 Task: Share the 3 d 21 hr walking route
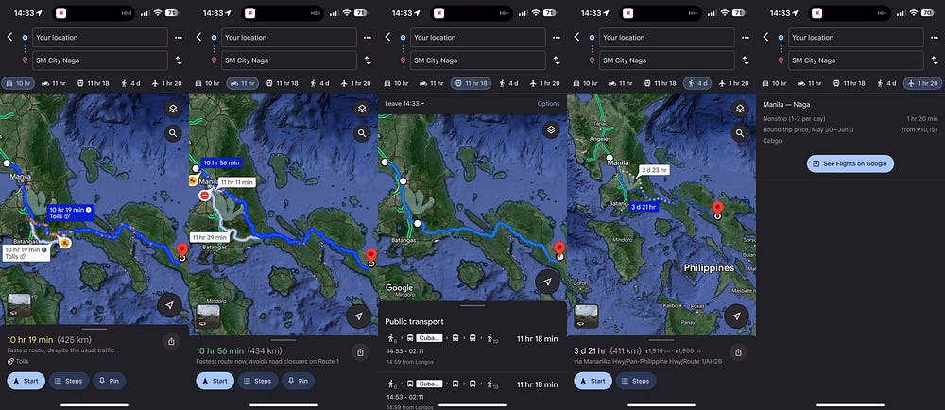[x=738, y=351]
